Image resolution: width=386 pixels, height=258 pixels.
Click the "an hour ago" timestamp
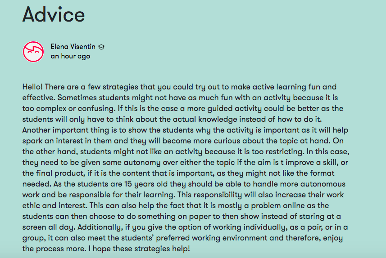coord(70,56)
